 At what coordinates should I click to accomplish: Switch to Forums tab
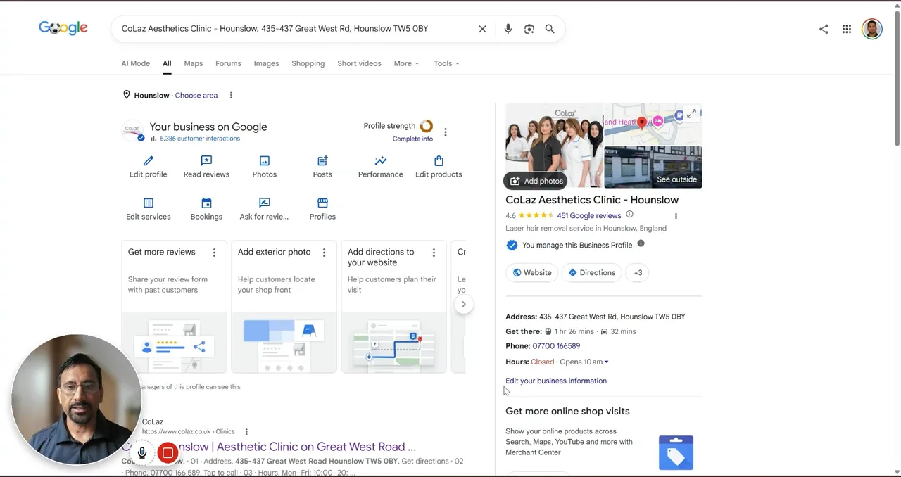coord(228,63)
